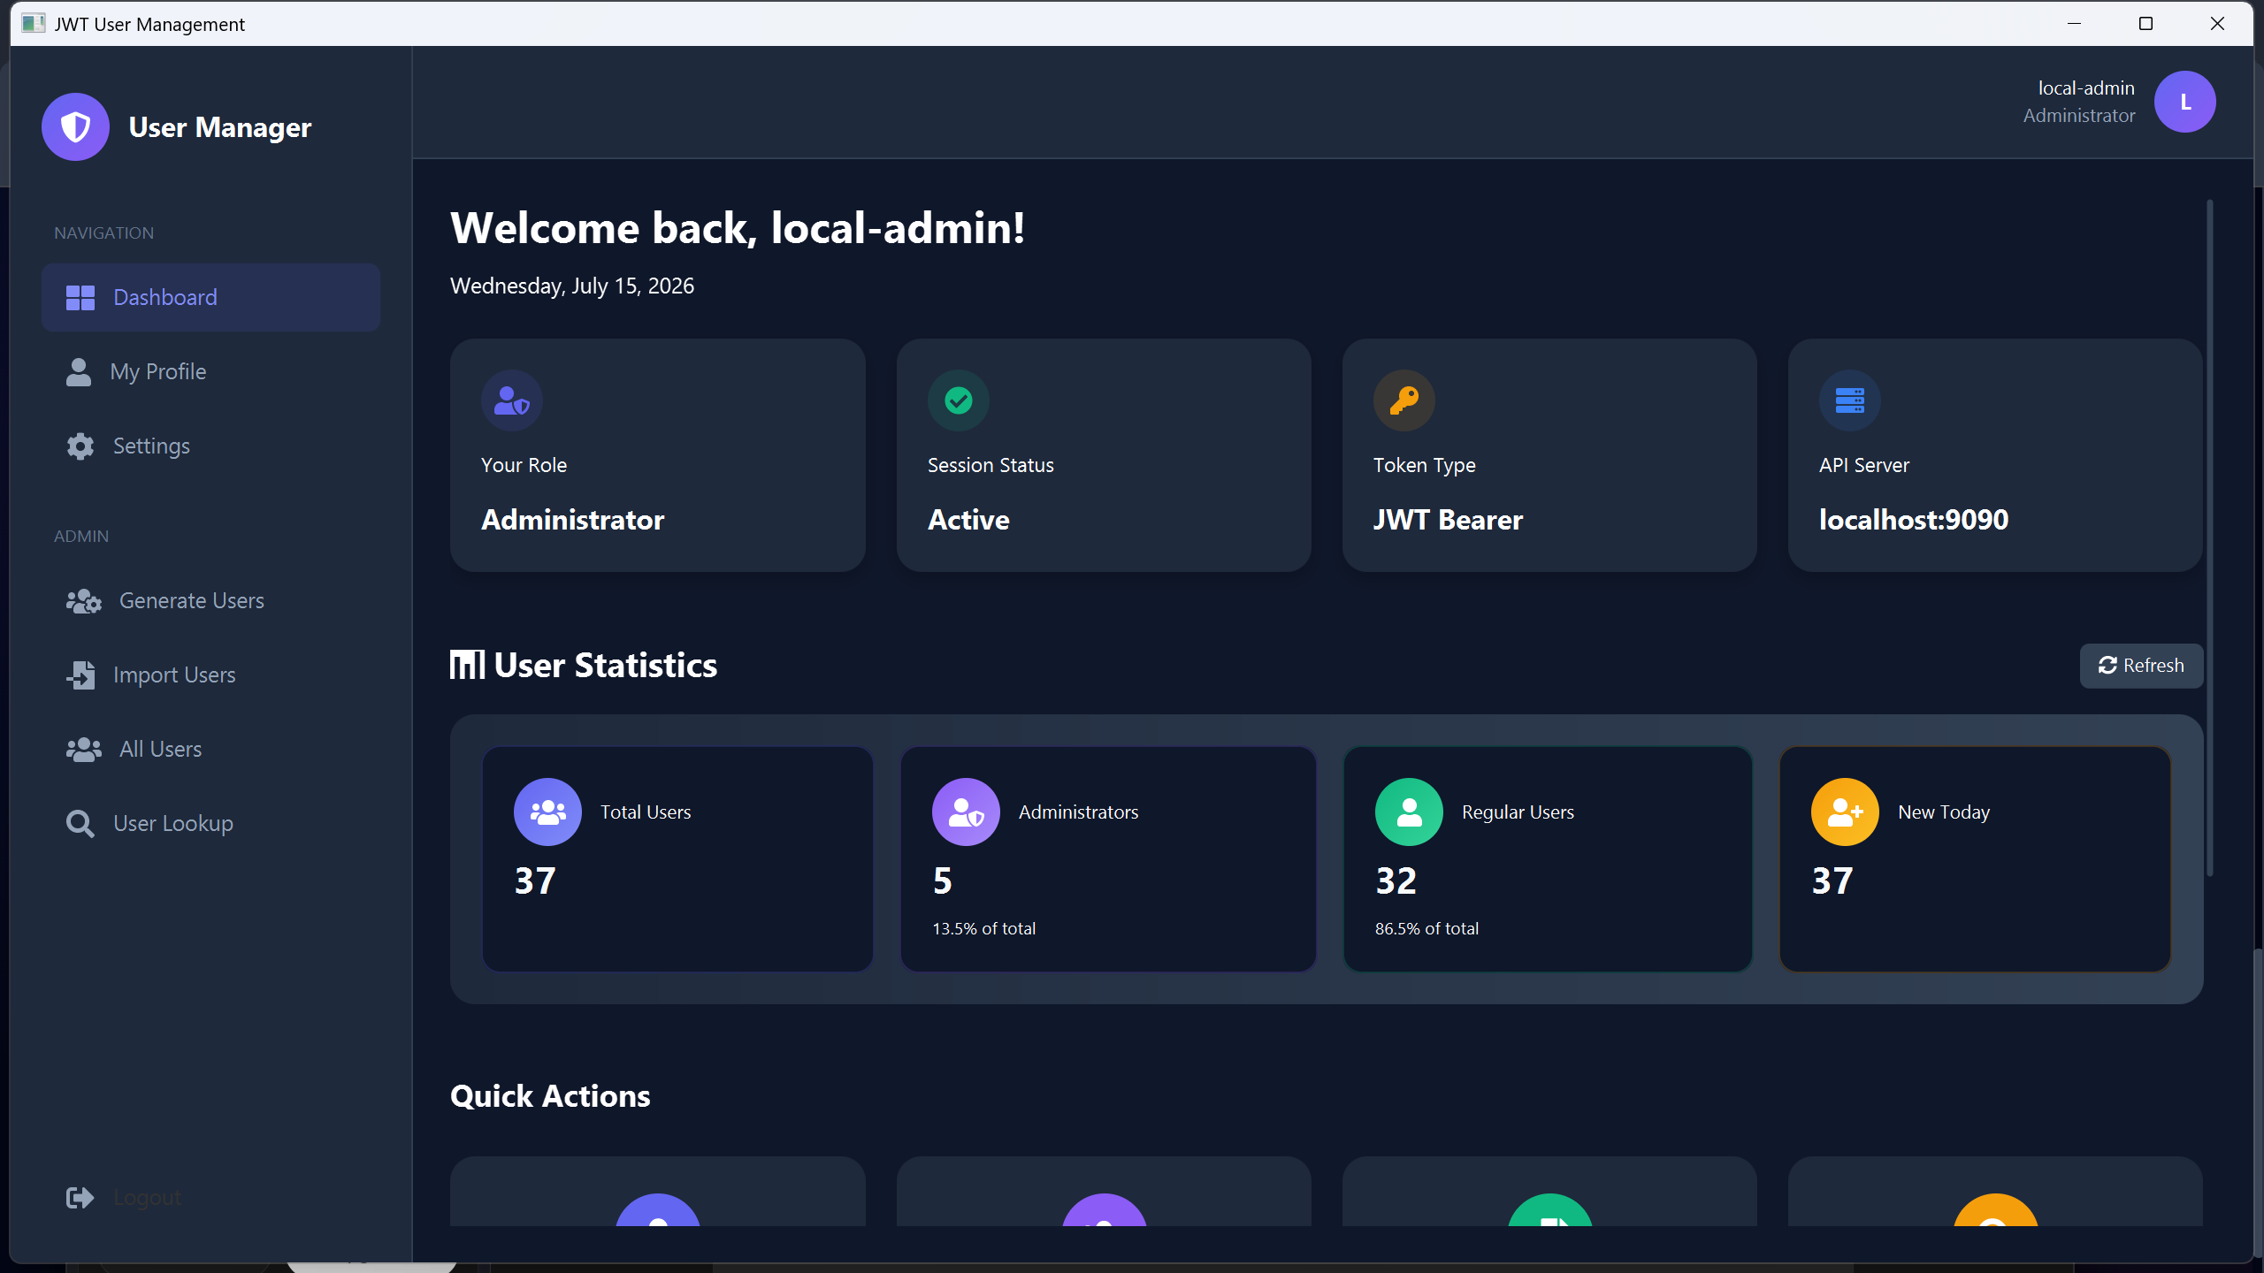Screen dimensions: 2264x1273
Task: Select the Your Role Administrator card
Action: [658, 455]
